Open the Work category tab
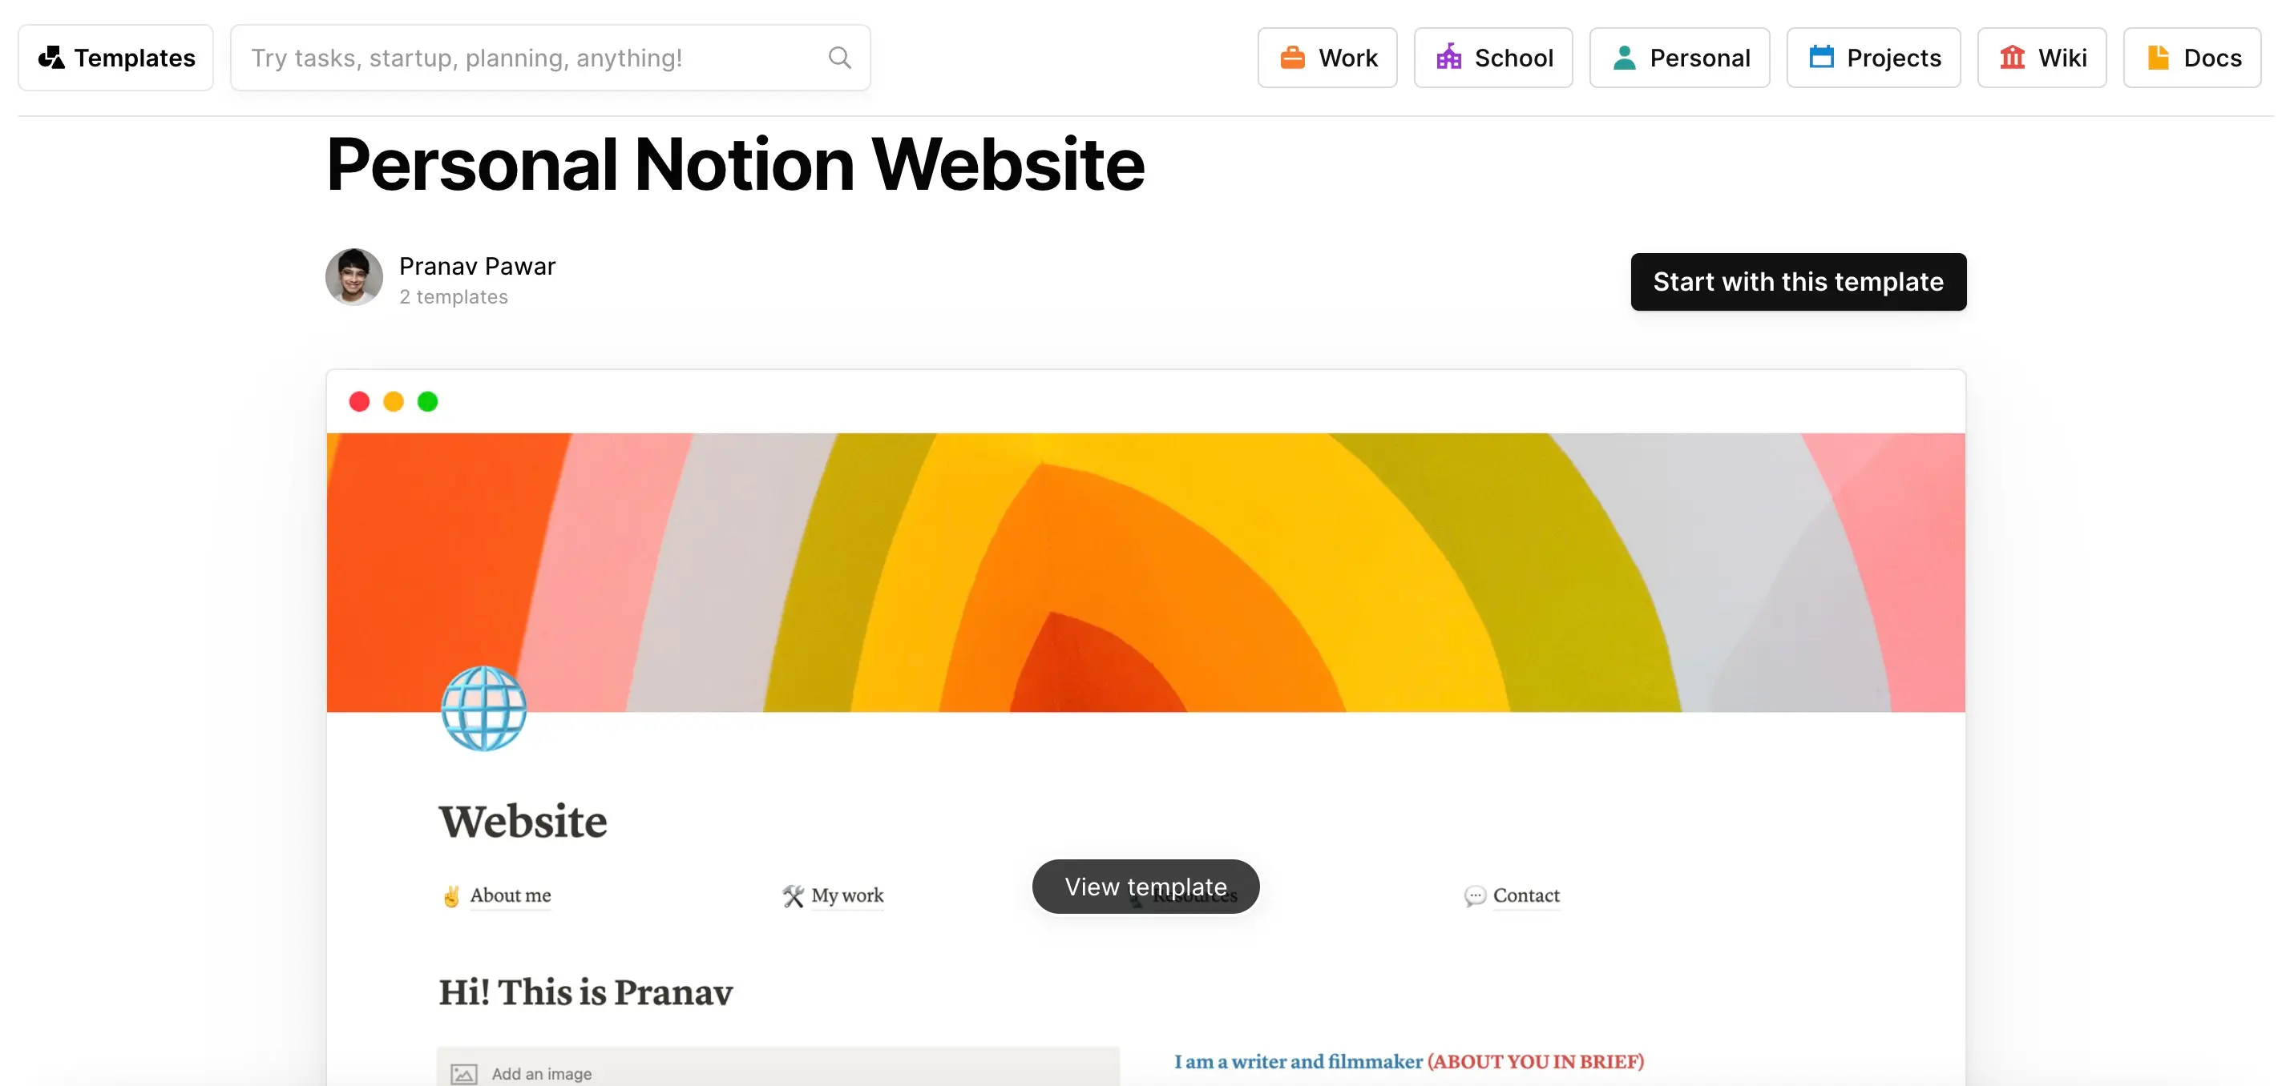The height and width of the screenshot is (1086, 2286). 1327,57
